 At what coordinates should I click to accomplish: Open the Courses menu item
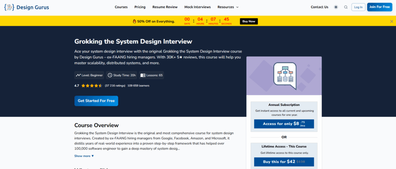click(x=121, y=7)
